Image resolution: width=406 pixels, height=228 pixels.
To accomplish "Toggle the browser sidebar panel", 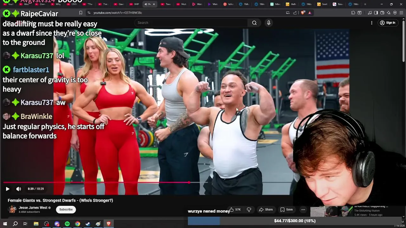I will [x=376, y=13].
